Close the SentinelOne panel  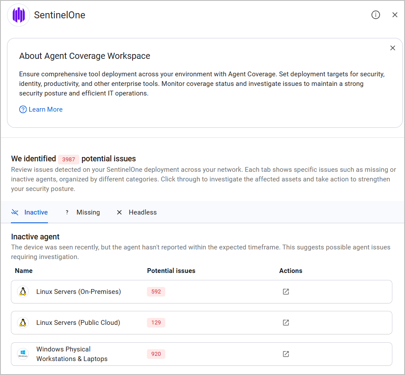point(395,15)
